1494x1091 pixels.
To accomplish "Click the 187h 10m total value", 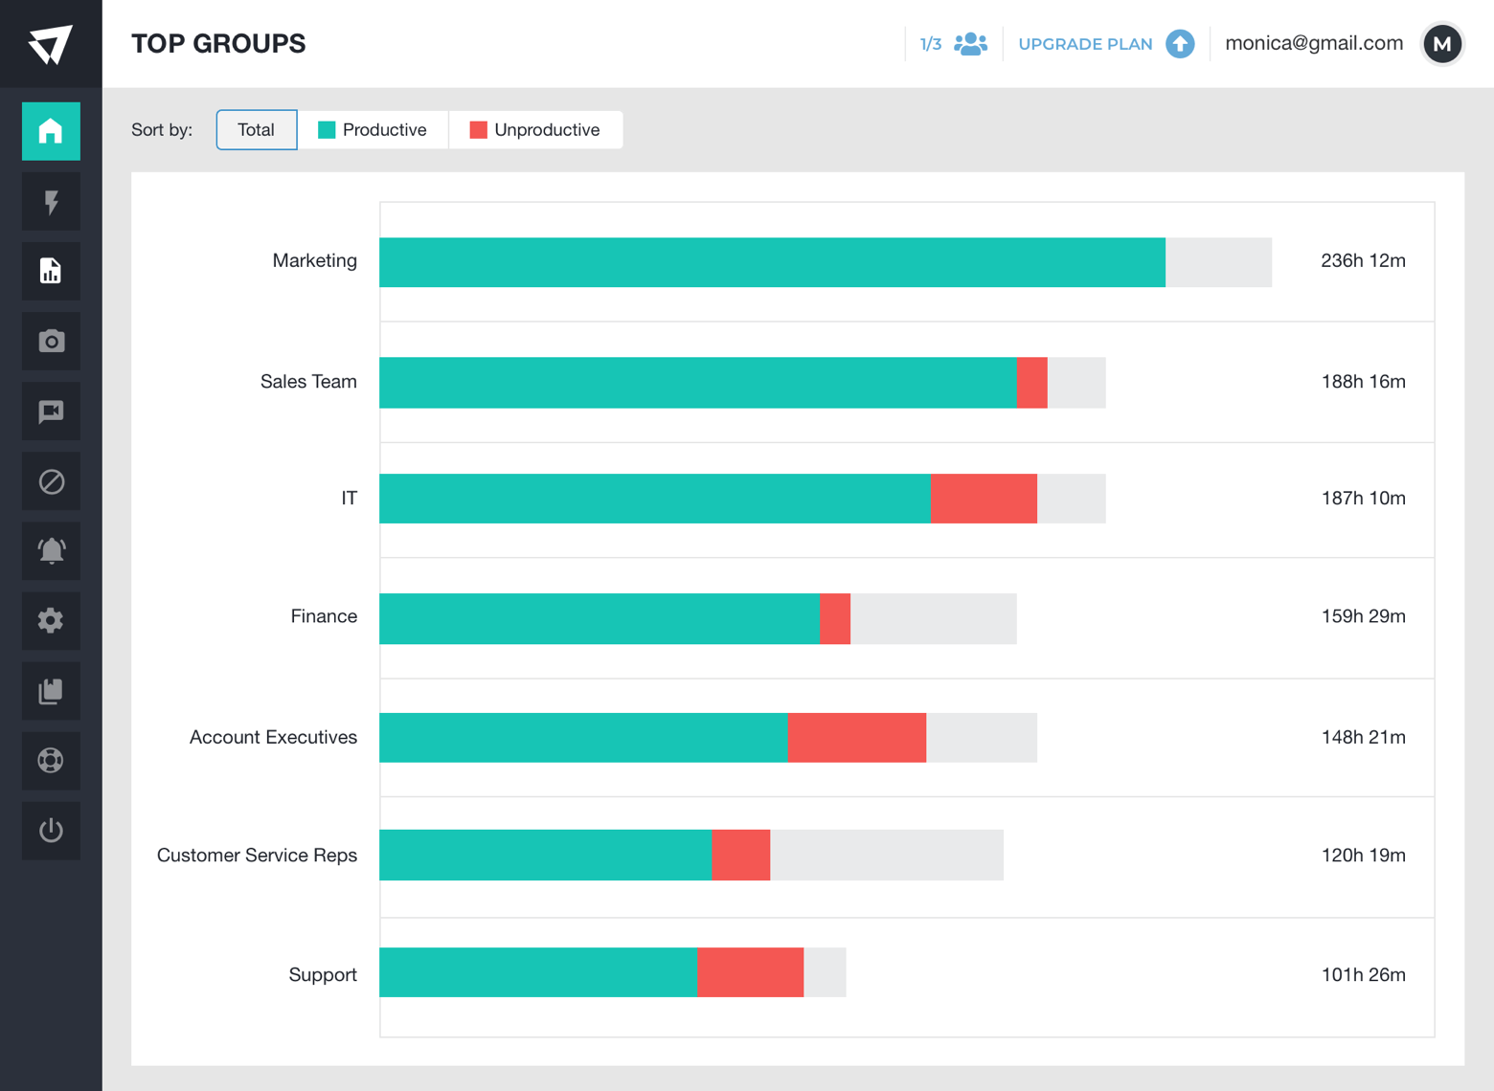I will click(x=1363, y=498).
